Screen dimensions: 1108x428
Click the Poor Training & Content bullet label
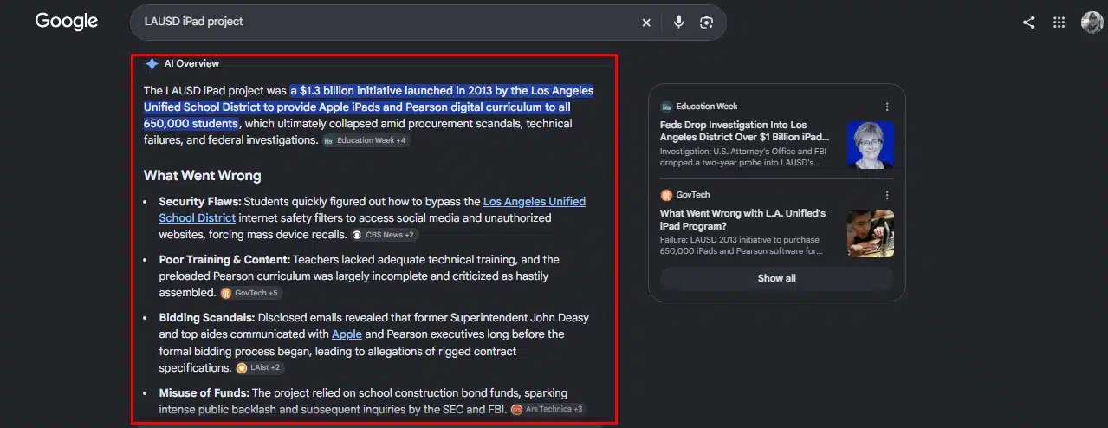click(x=224, y=260)
